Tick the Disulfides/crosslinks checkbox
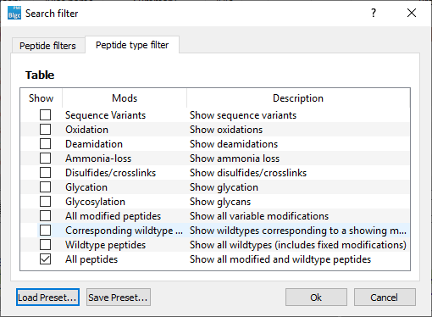The height and width of the screenshot is (317, 432). (x=45, y=173)
